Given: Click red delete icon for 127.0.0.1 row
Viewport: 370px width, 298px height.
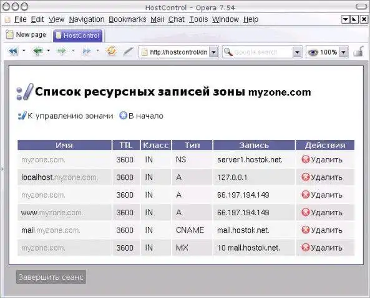Looking at the screenshot, I should pyautogui.click(x=305, y=177).
